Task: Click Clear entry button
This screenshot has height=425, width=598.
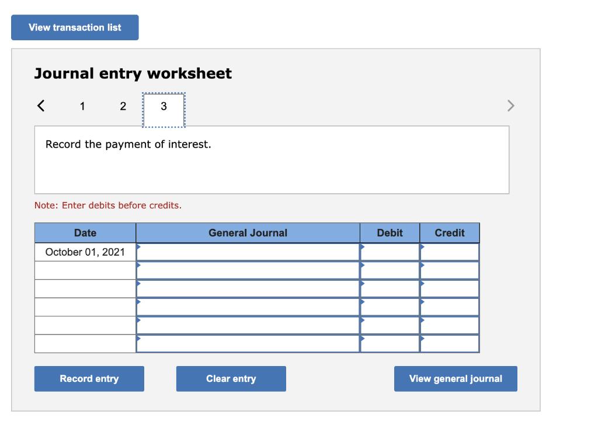Action: (231, 378)
